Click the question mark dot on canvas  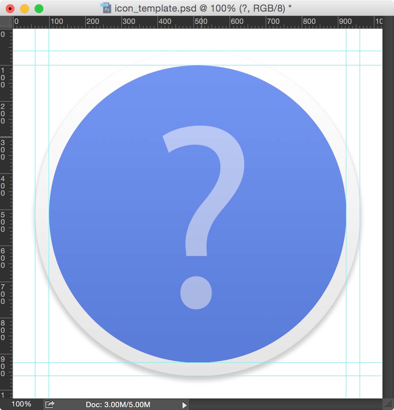coord(196,293)
